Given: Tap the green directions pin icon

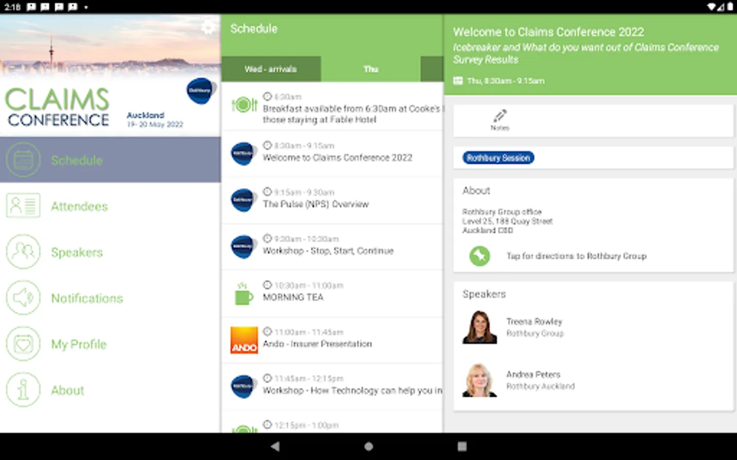Looking at the screenshot, I should (x=480, y=256).
